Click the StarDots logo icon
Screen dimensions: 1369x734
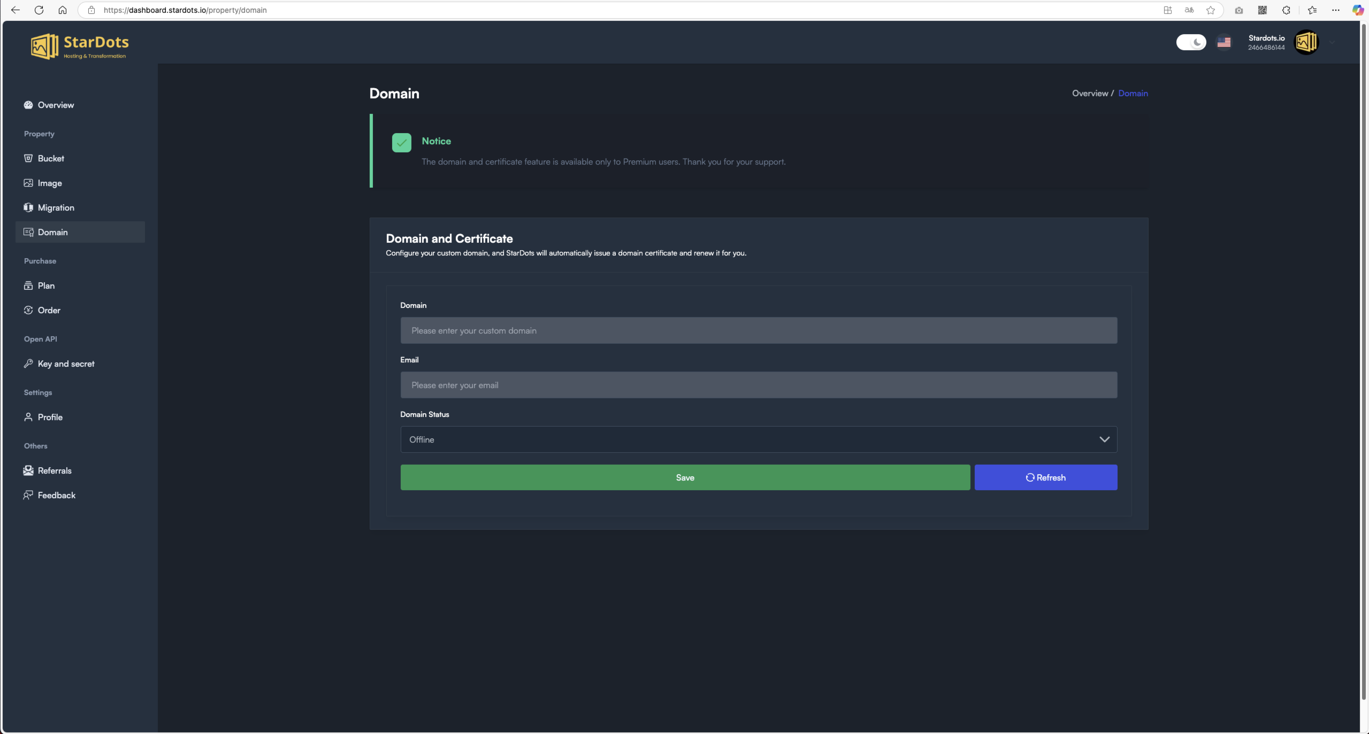point(44,46)
